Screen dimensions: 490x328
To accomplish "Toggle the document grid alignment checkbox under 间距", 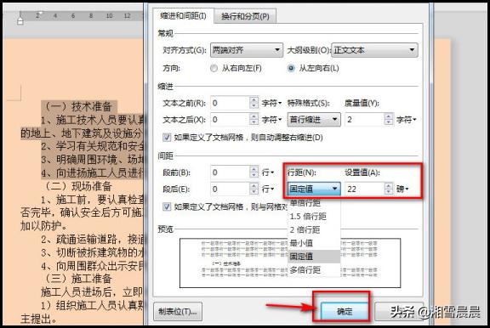I will (167, 206).
